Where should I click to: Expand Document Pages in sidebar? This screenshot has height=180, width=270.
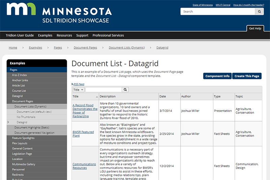(23, 101)
